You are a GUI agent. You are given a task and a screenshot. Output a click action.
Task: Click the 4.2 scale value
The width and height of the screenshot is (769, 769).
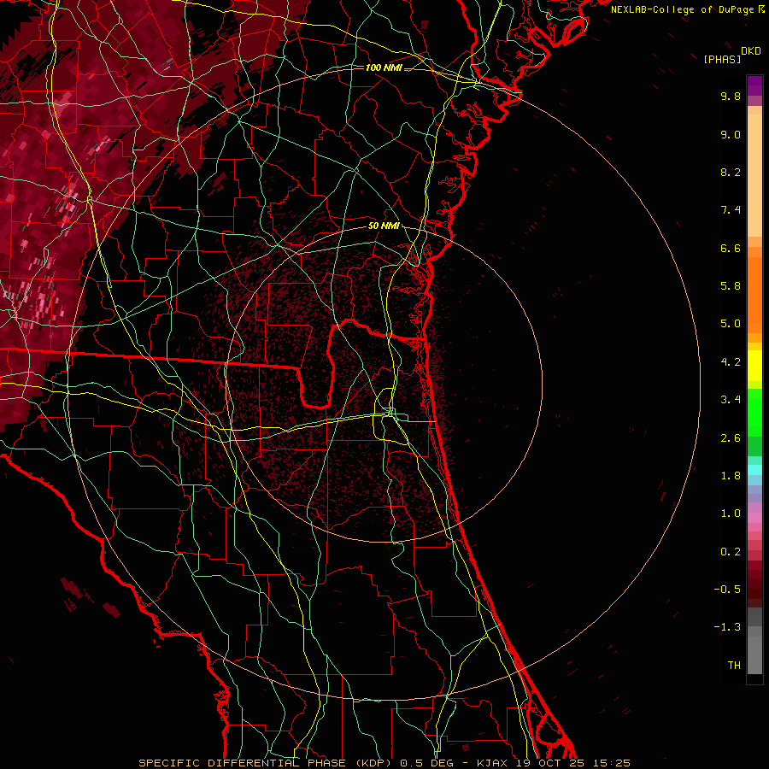pyautogui.click(x=731, y=362)
